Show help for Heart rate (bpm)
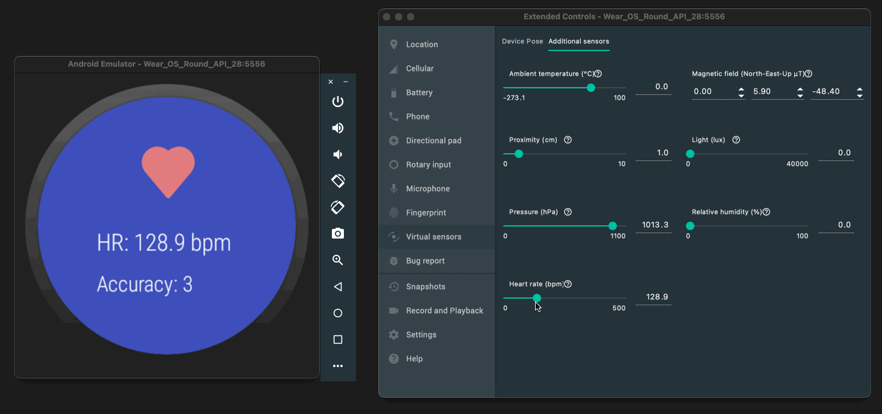 pos(568,284)
